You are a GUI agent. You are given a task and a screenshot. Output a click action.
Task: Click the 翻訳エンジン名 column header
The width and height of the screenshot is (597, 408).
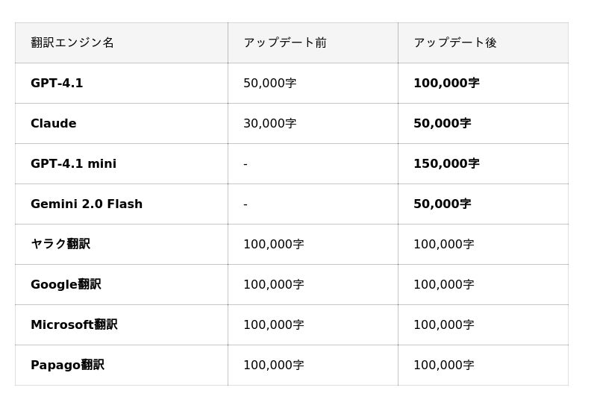(x=72, y=43)
